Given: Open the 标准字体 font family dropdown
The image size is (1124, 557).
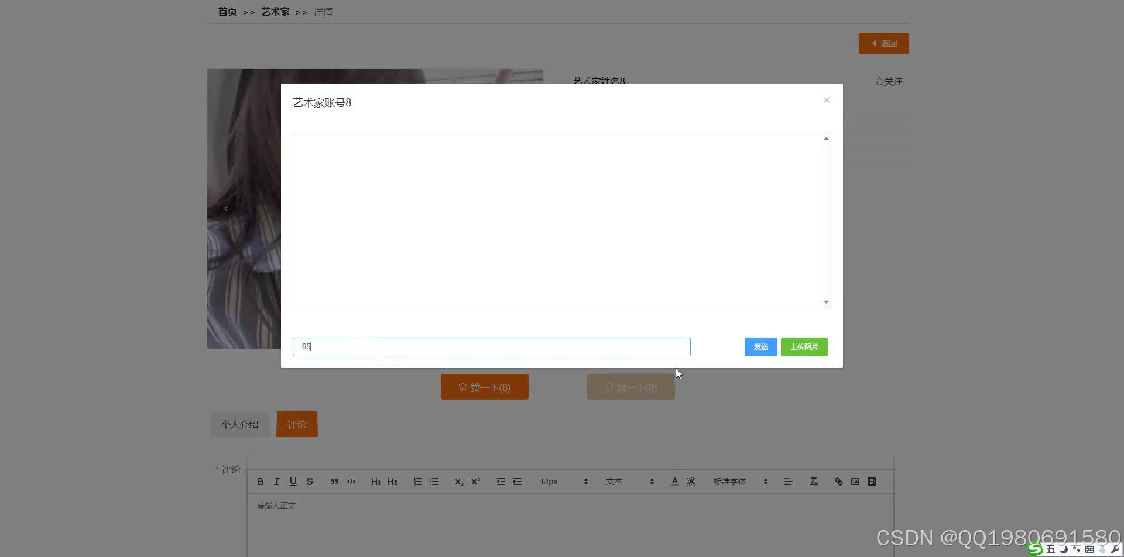Looking at the screenshot, I should click(x=740, y=482).
